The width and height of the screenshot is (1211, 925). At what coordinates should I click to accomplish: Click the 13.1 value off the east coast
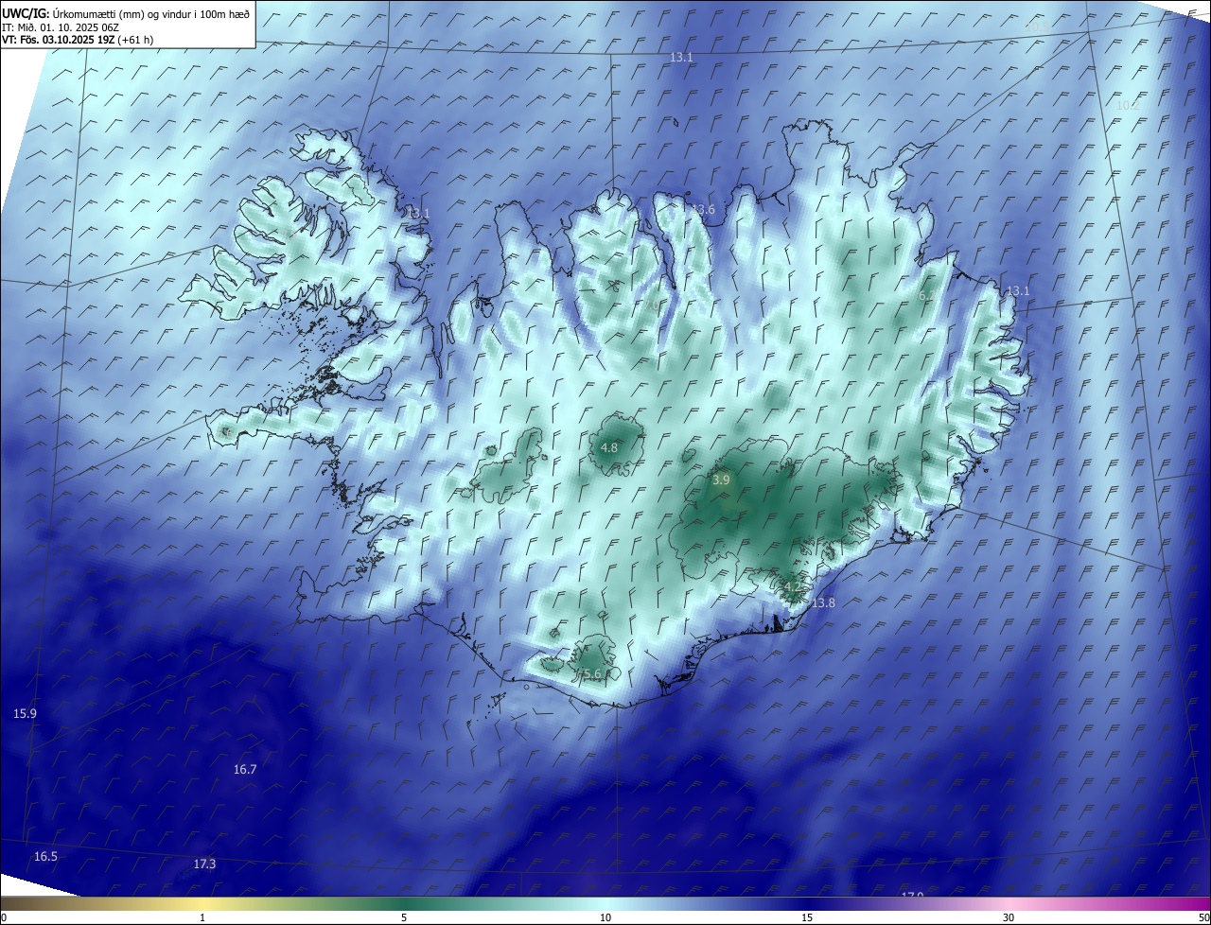(1017, 290)
